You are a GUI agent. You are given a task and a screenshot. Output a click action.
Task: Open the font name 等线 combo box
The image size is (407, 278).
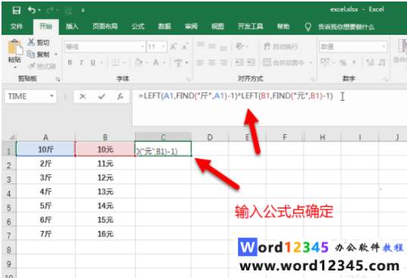pyautogui.click(x=105, y=47)
